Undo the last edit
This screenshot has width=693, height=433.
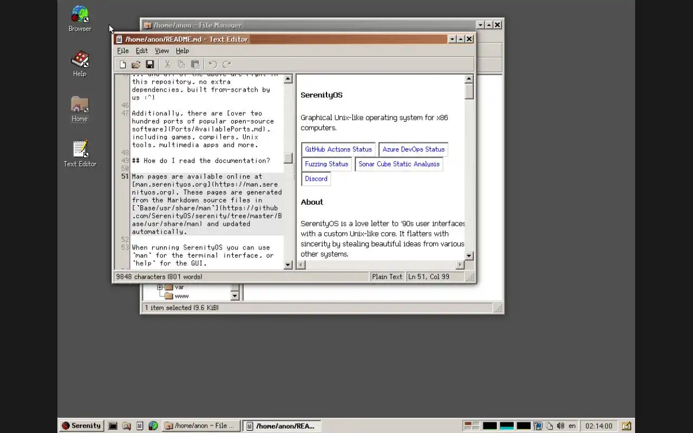click(x=213, y=64)
